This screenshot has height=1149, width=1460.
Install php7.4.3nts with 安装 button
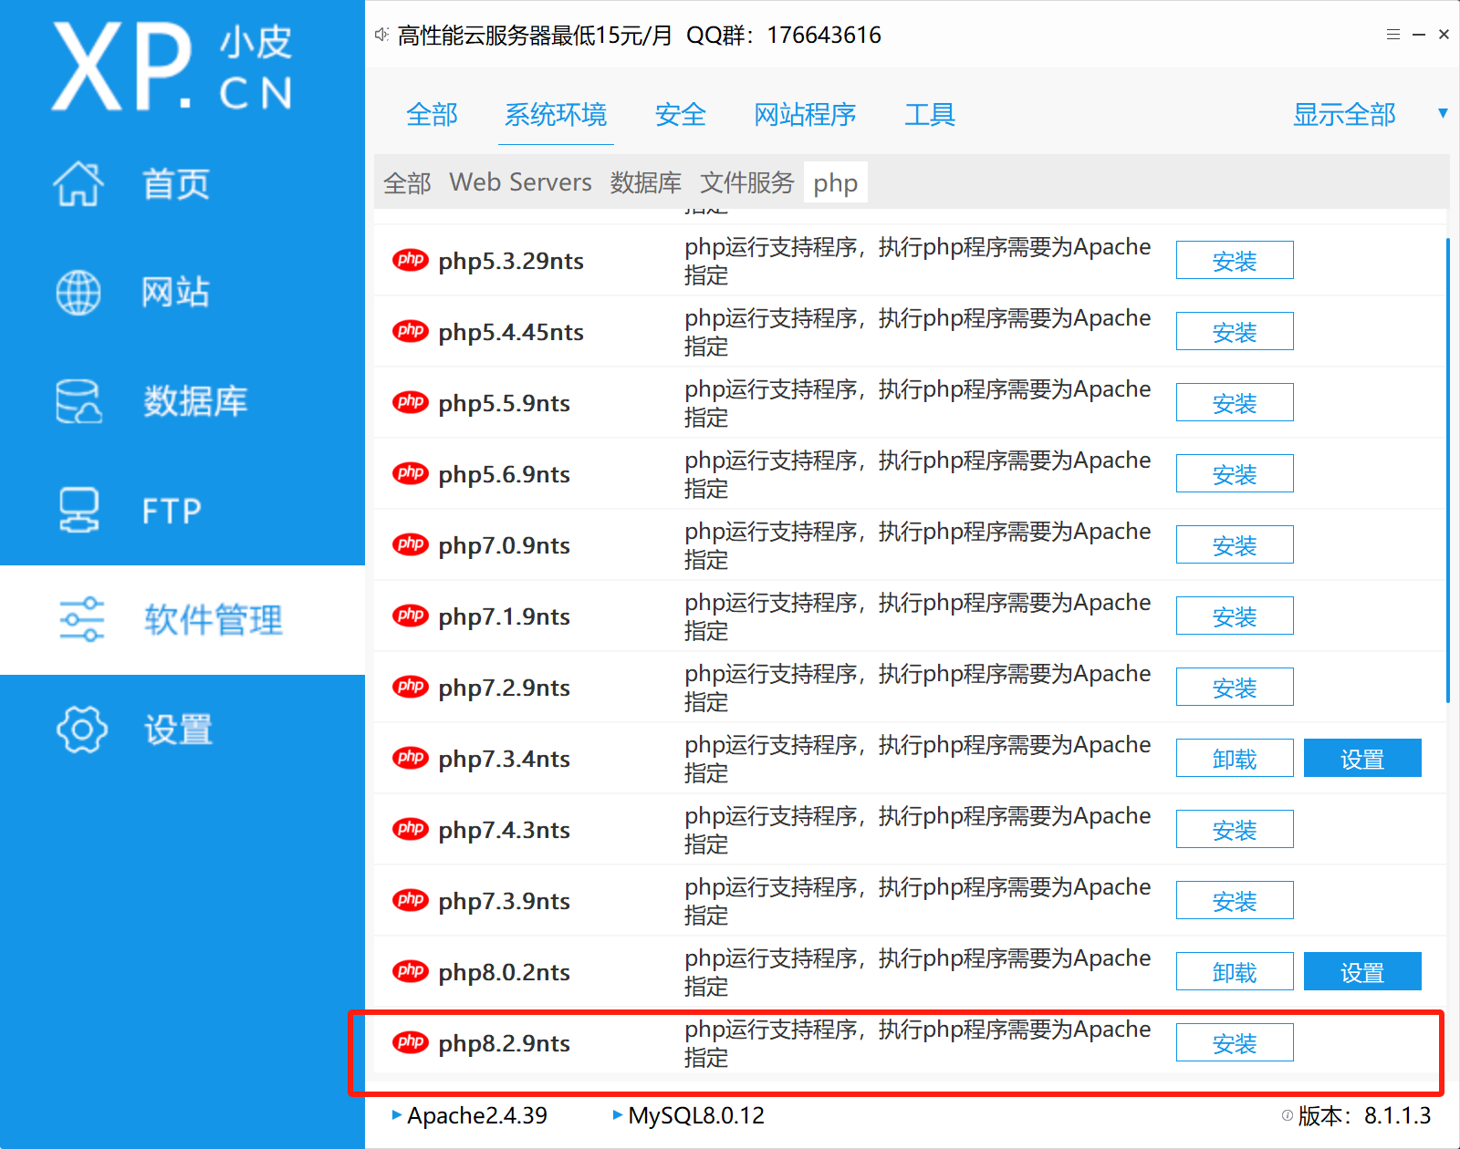[x=1235, y=829]
